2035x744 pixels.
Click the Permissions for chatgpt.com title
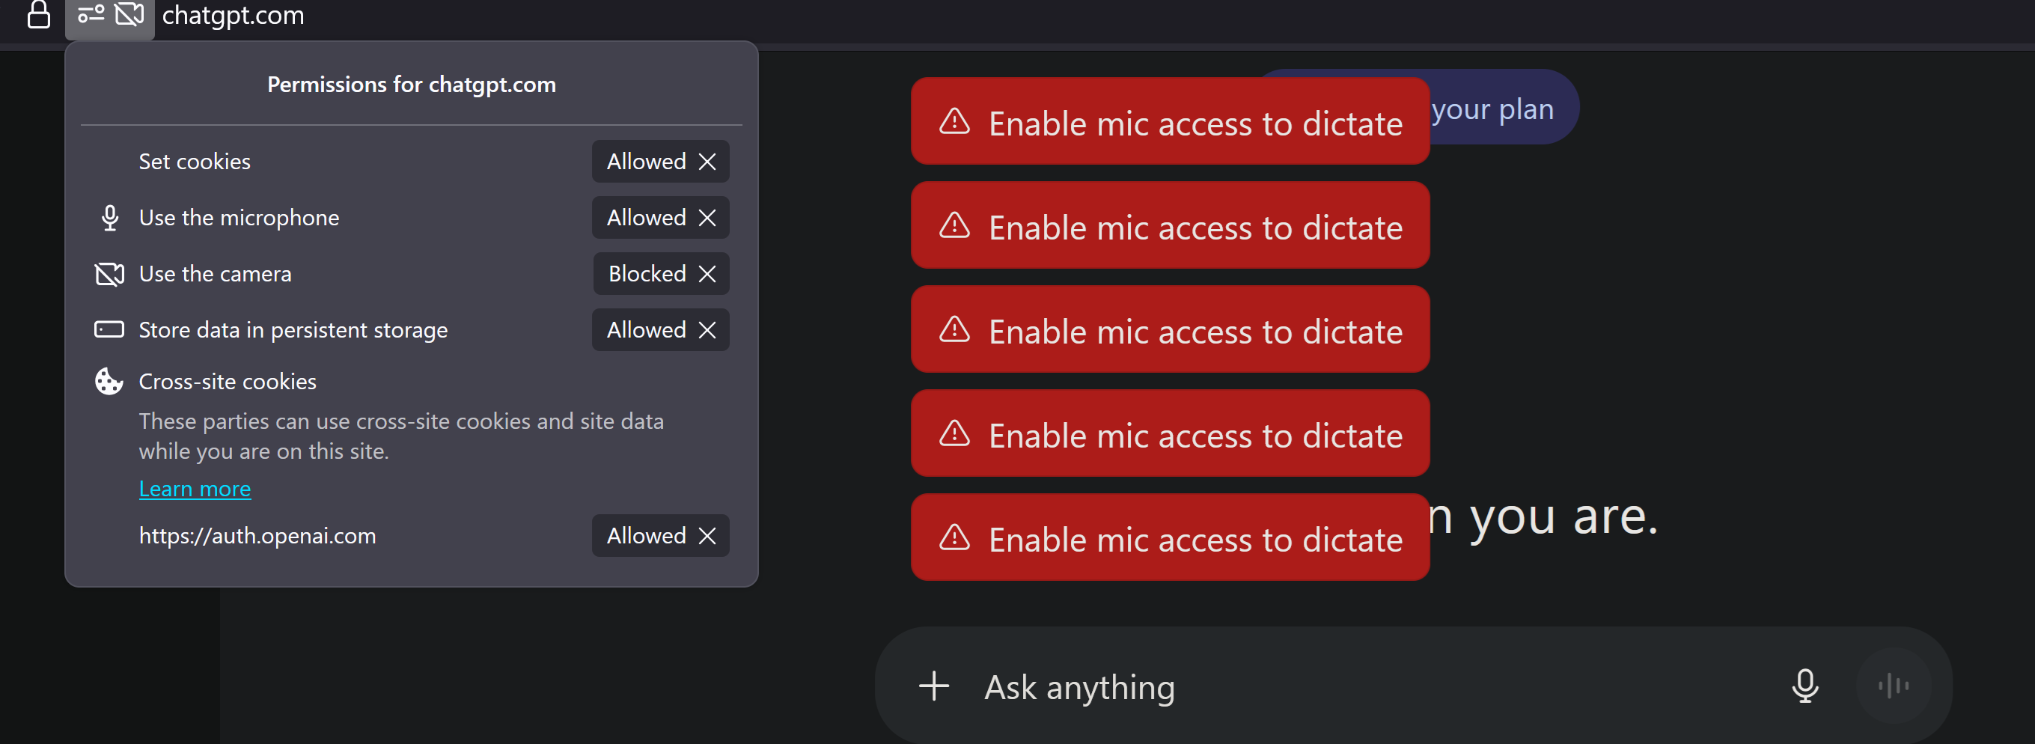[412, 85]
